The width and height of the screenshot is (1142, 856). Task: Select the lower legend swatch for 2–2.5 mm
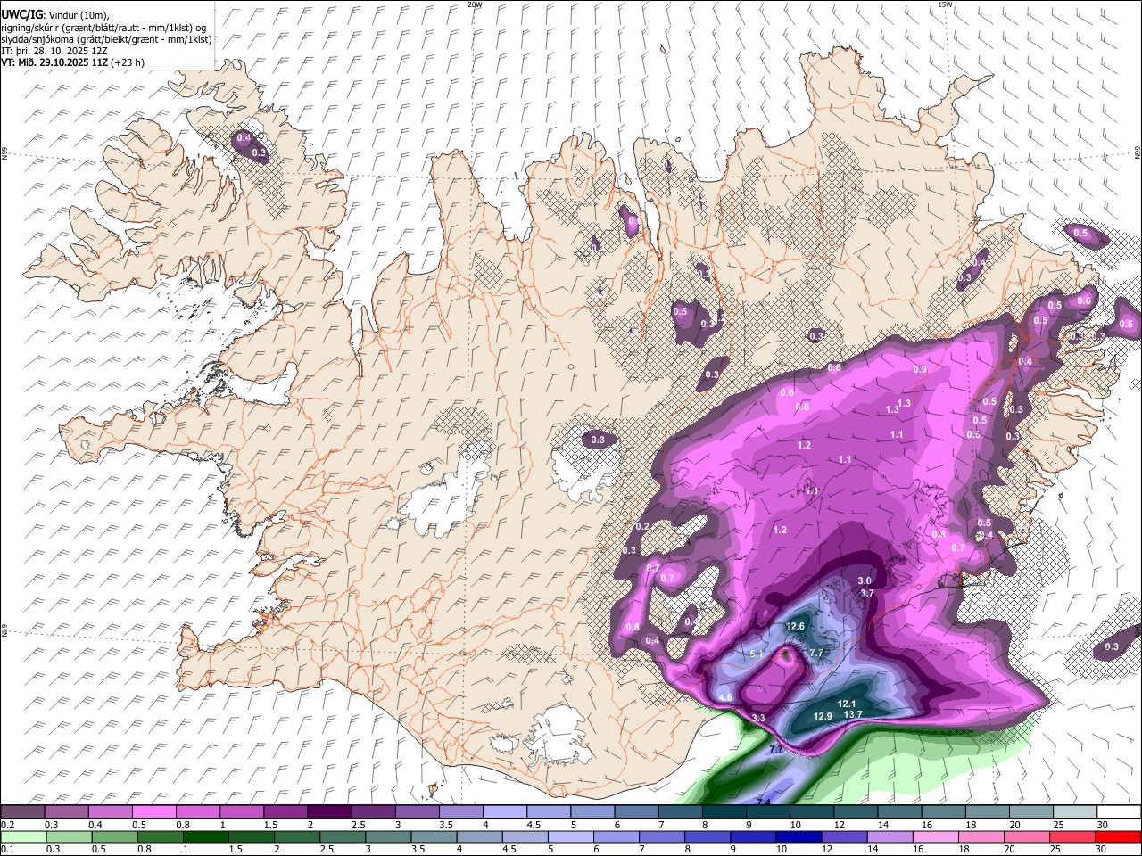point(296,836)
